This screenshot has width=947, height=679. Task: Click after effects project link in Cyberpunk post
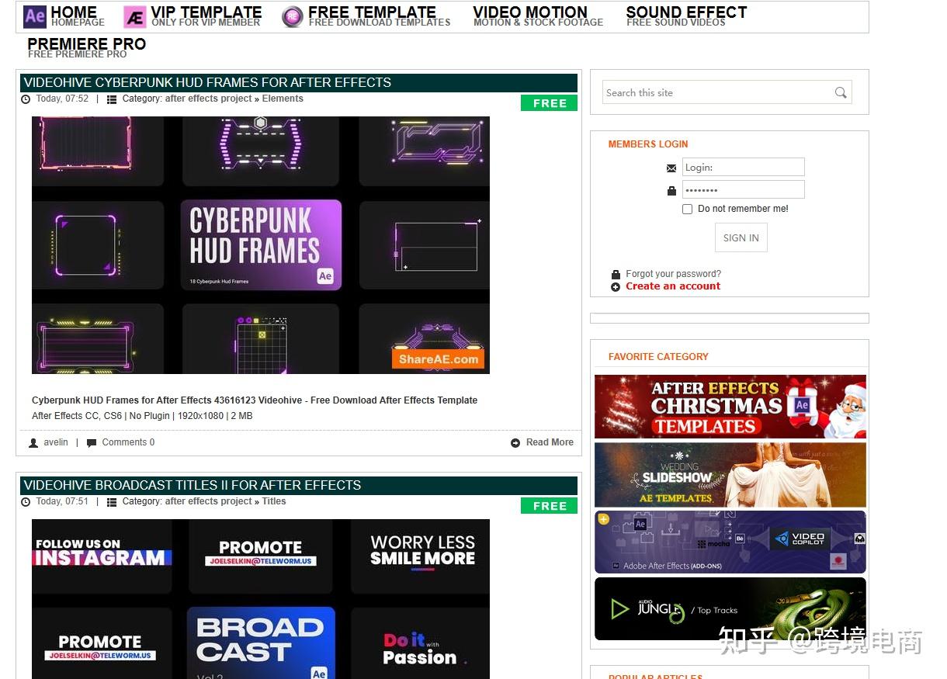click(208, 99)
